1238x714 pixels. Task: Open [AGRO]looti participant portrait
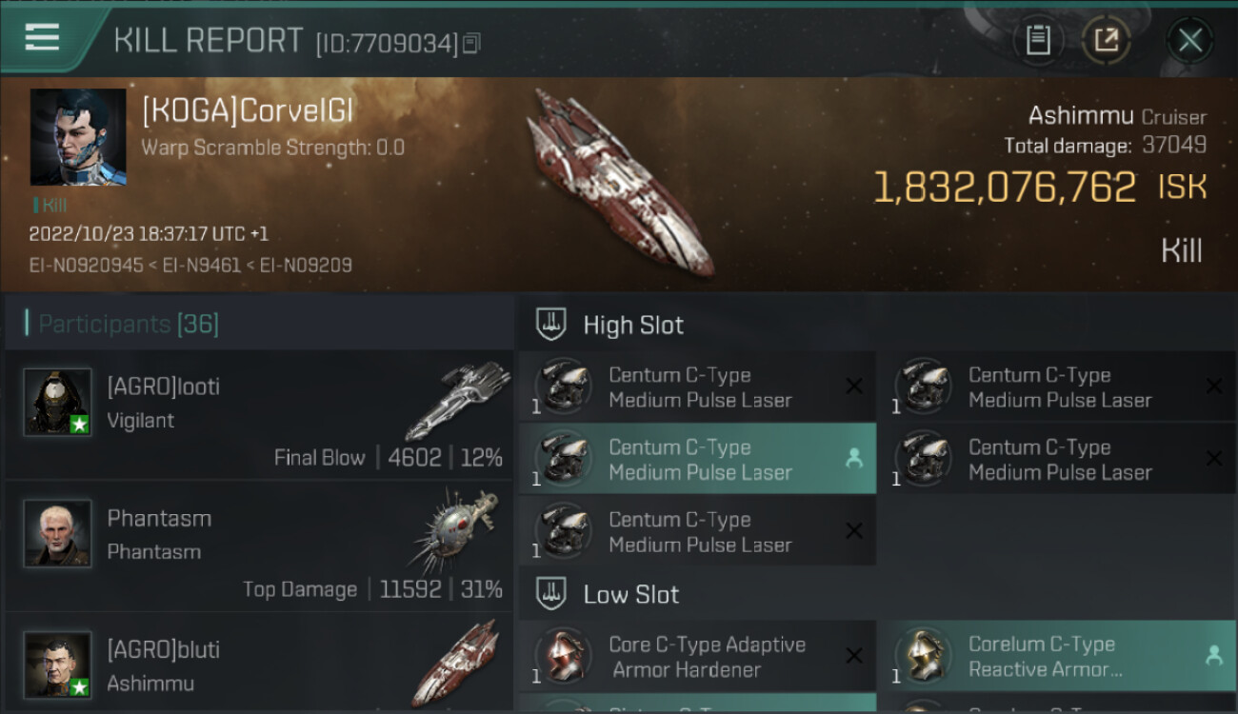[58, 402]
